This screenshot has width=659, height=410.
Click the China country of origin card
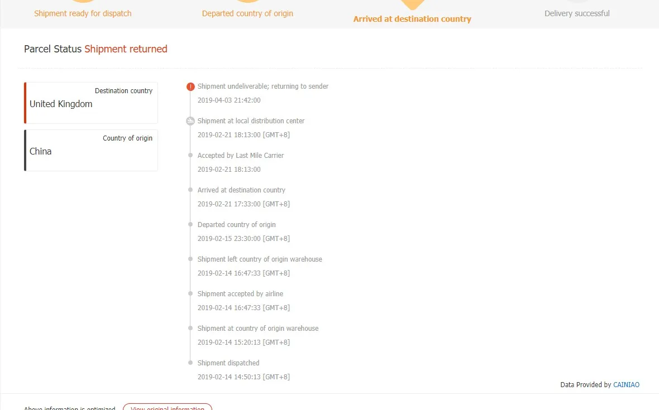91,150
